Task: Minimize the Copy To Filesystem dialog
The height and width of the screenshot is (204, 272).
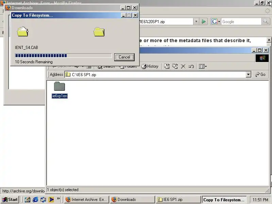Action: click(x=123, y=15)
